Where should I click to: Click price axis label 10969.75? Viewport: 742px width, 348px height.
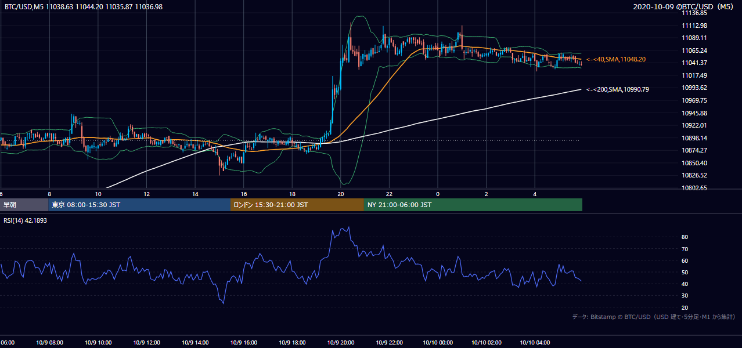pos(694,100)
